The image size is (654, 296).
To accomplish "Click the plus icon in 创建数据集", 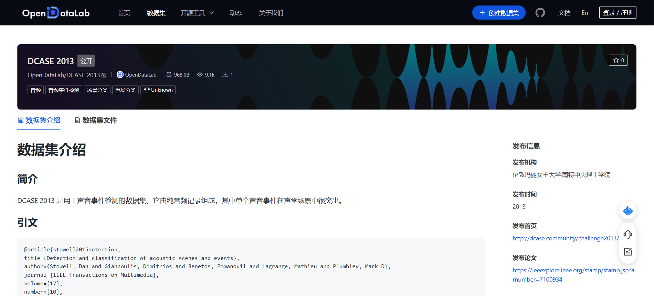I will coord(482,13).
